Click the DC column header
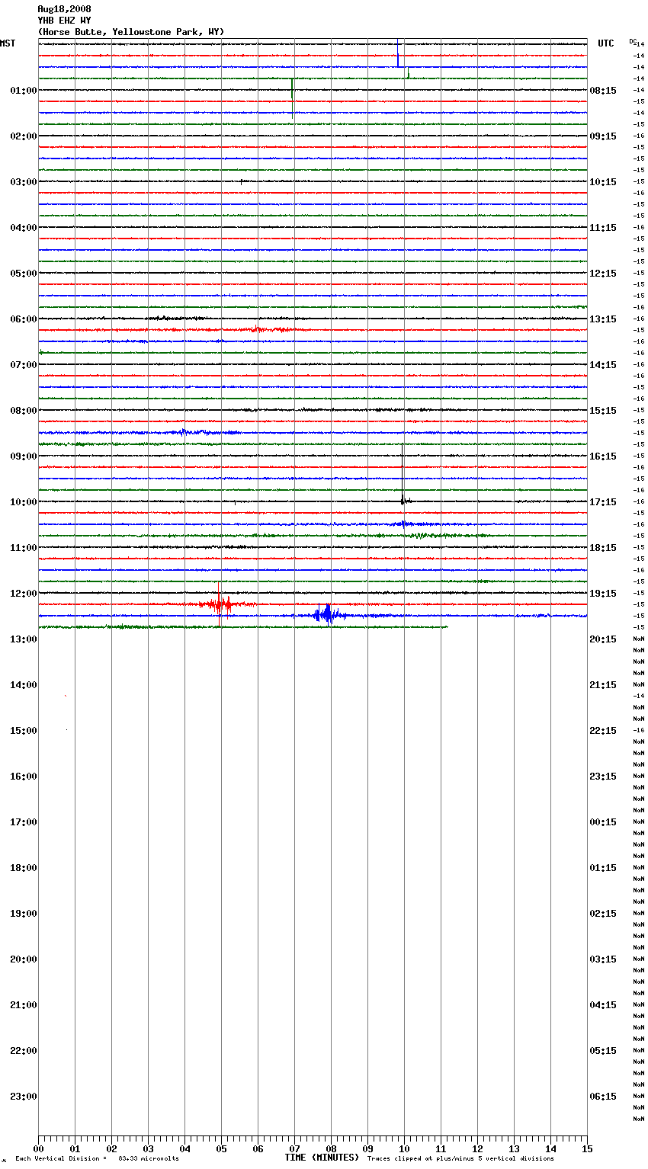The image size is (648, 1169). [x=633, y=41]
